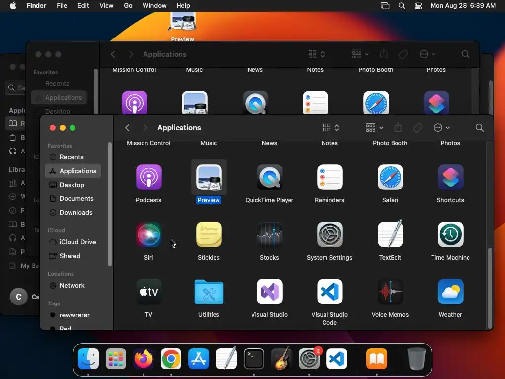Select Recents in front window sidebar

73,157
